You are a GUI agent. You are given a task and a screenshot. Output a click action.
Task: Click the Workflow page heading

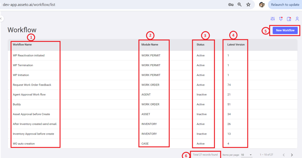22,30
